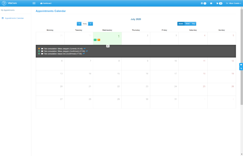This screenshot has width=243, height=156.
Task: Switch to Day view
Action: [x=193, y=24]
